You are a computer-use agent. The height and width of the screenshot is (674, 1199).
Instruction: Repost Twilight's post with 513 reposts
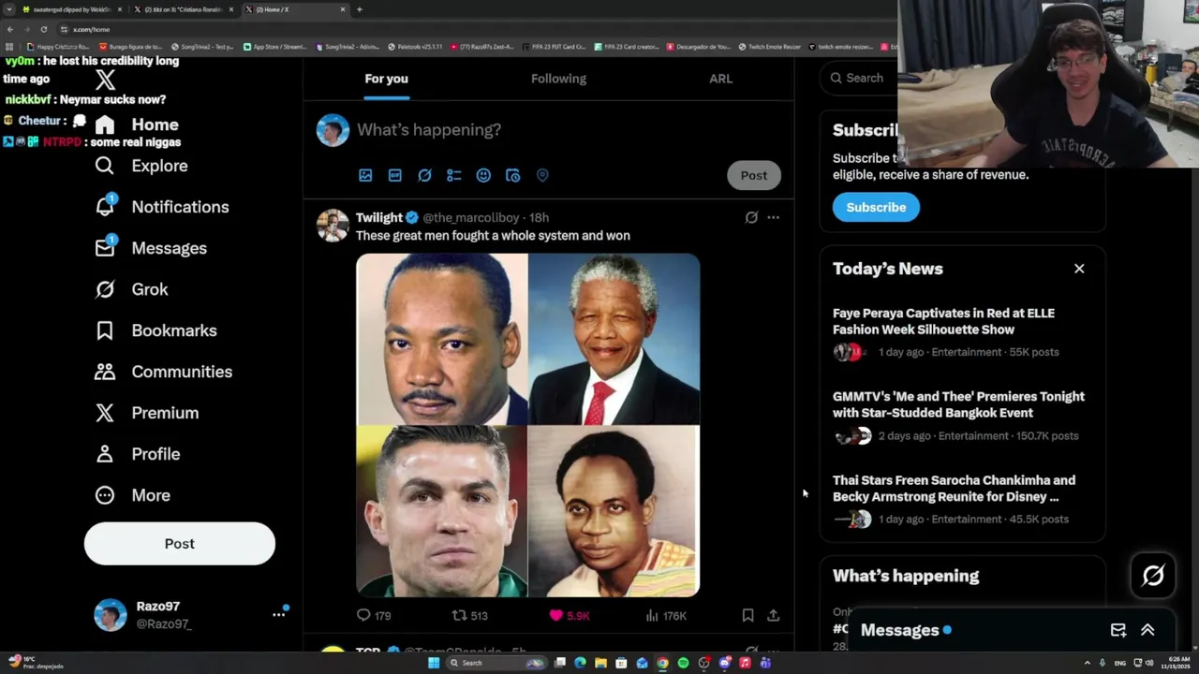pyautogui.click(x=470, y=615)
